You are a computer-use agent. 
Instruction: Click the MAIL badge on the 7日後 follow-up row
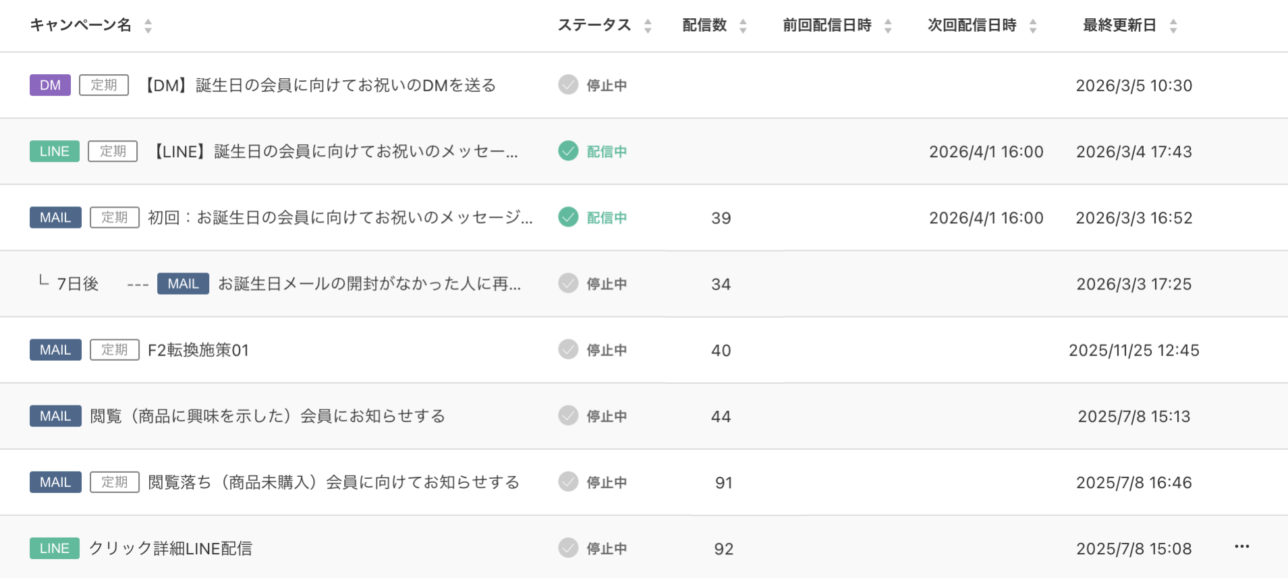(x=183, y=284)
